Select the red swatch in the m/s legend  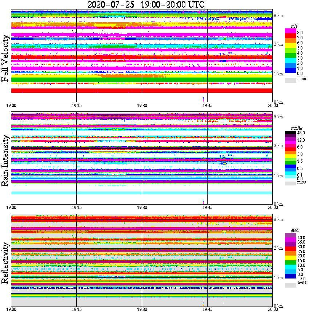[x=290, y=36]
